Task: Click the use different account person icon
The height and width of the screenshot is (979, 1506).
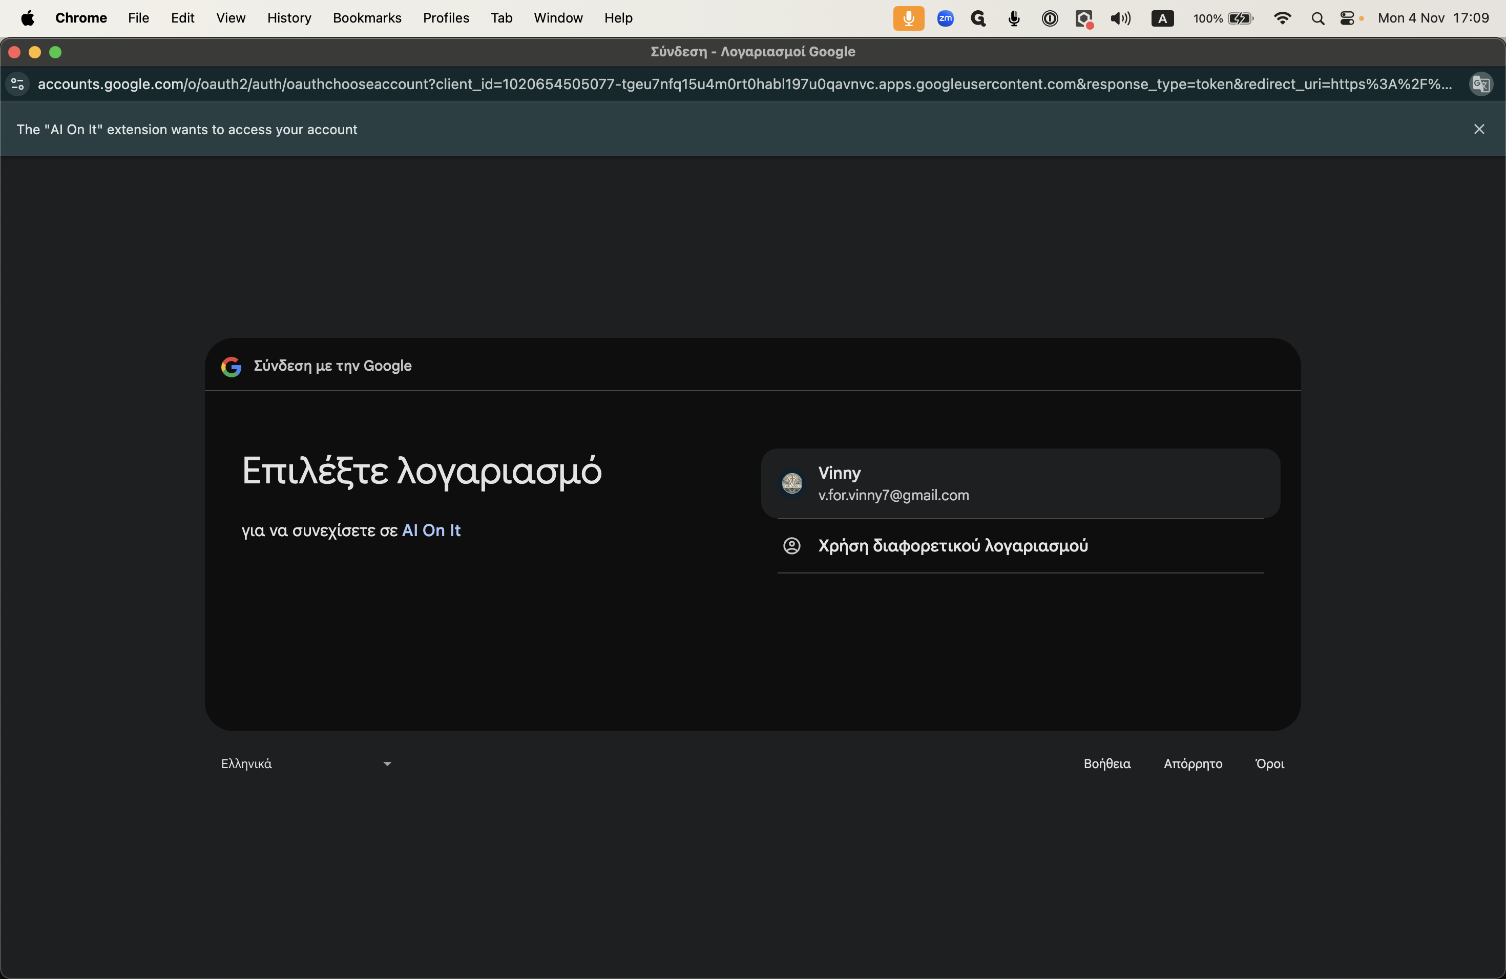Action: click(791, 546)
